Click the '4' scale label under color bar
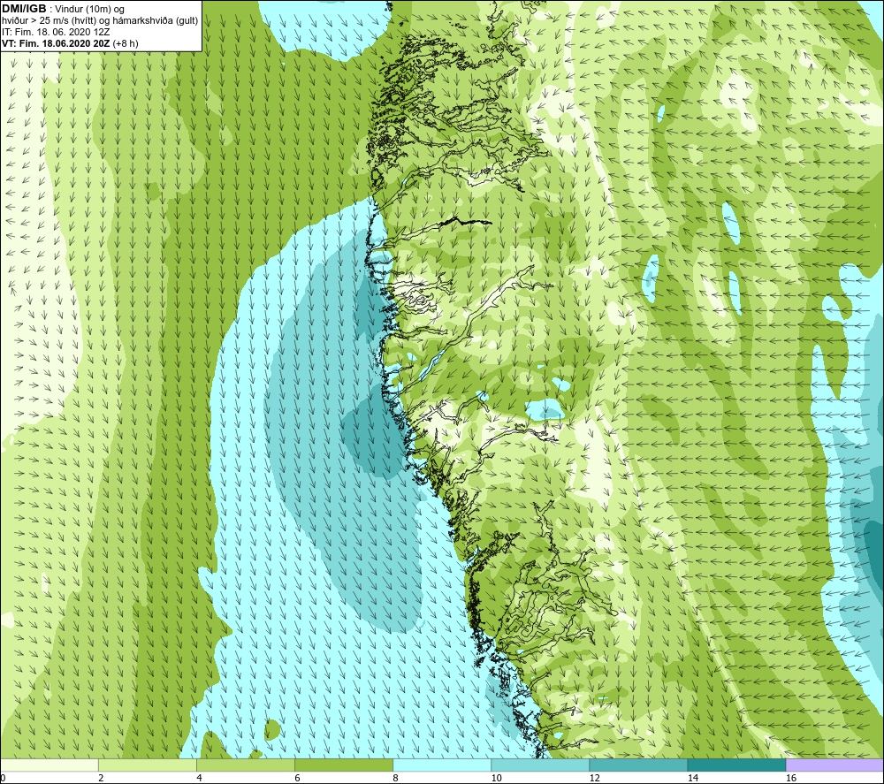884x784 pixels. coord(199,778)
